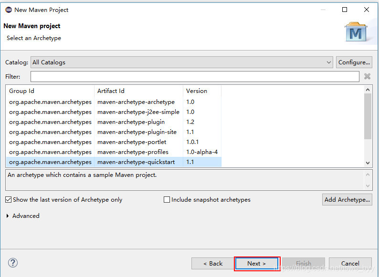The height and width of the screenshot is (277, 379).
Task: Select the maven-archetype-archetype row
Action: click(114, 102)
